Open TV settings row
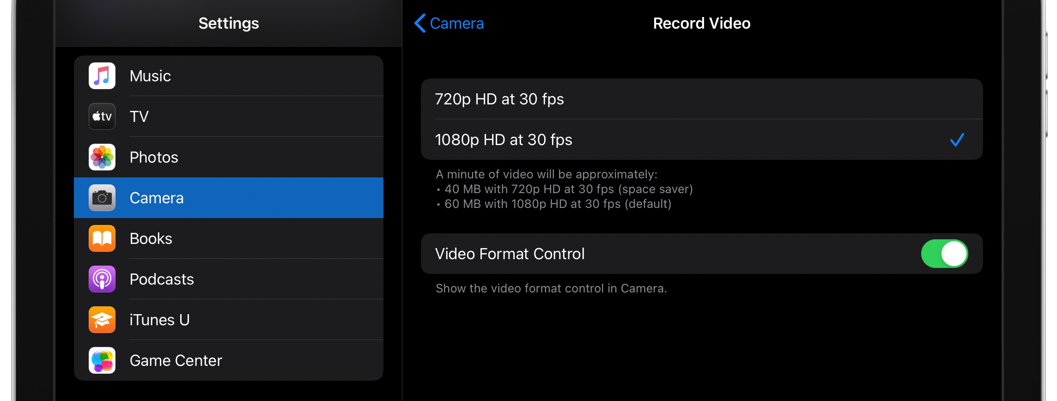This screenshot has height=401, width=1057. point(229,116)
